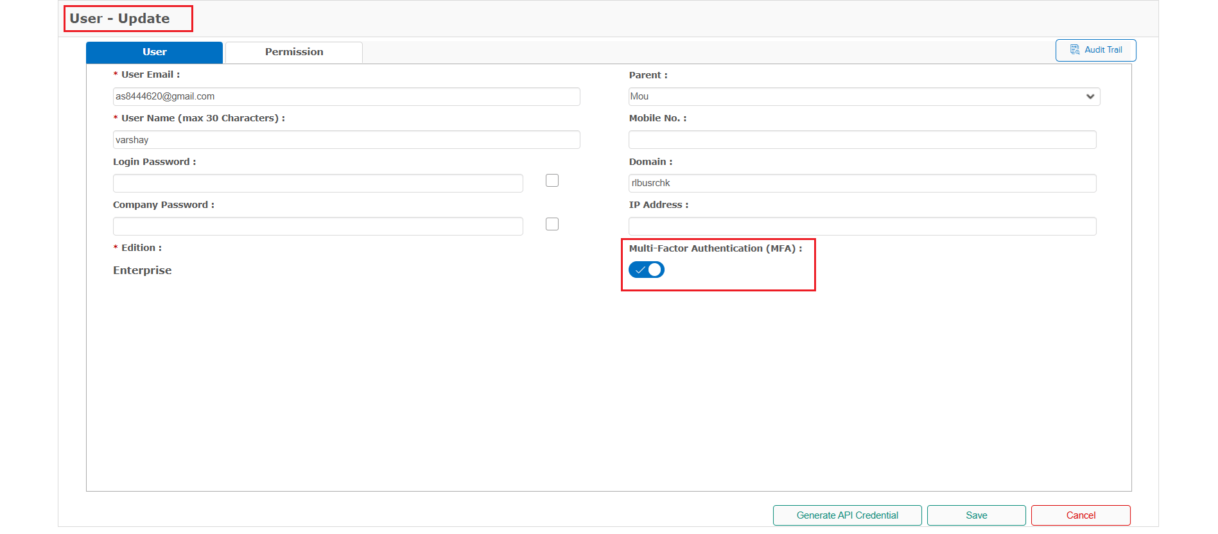
Task: Open the Parent combo box showing Mou
Action: pos(854,97)
